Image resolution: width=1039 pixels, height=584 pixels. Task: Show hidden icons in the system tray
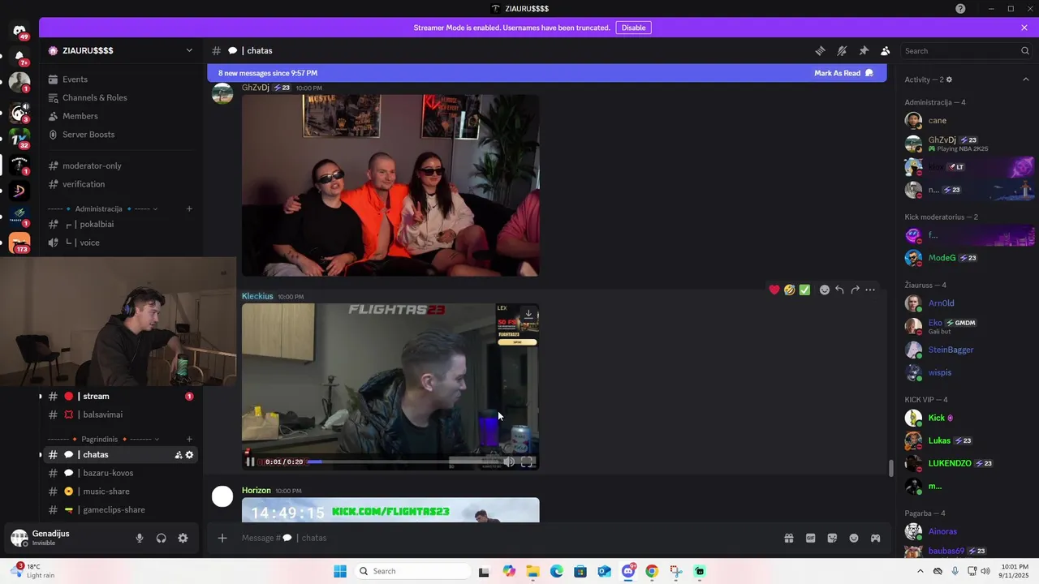point(920,571)
